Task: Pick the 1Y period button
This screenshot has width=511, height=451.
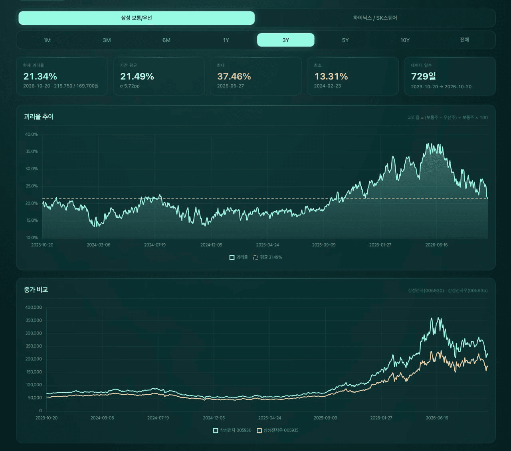Action: (x=226, y=40)
